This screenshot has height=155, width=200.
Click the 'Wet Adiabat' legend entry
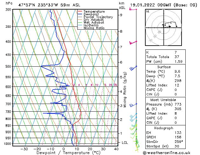tap(94, 22)
